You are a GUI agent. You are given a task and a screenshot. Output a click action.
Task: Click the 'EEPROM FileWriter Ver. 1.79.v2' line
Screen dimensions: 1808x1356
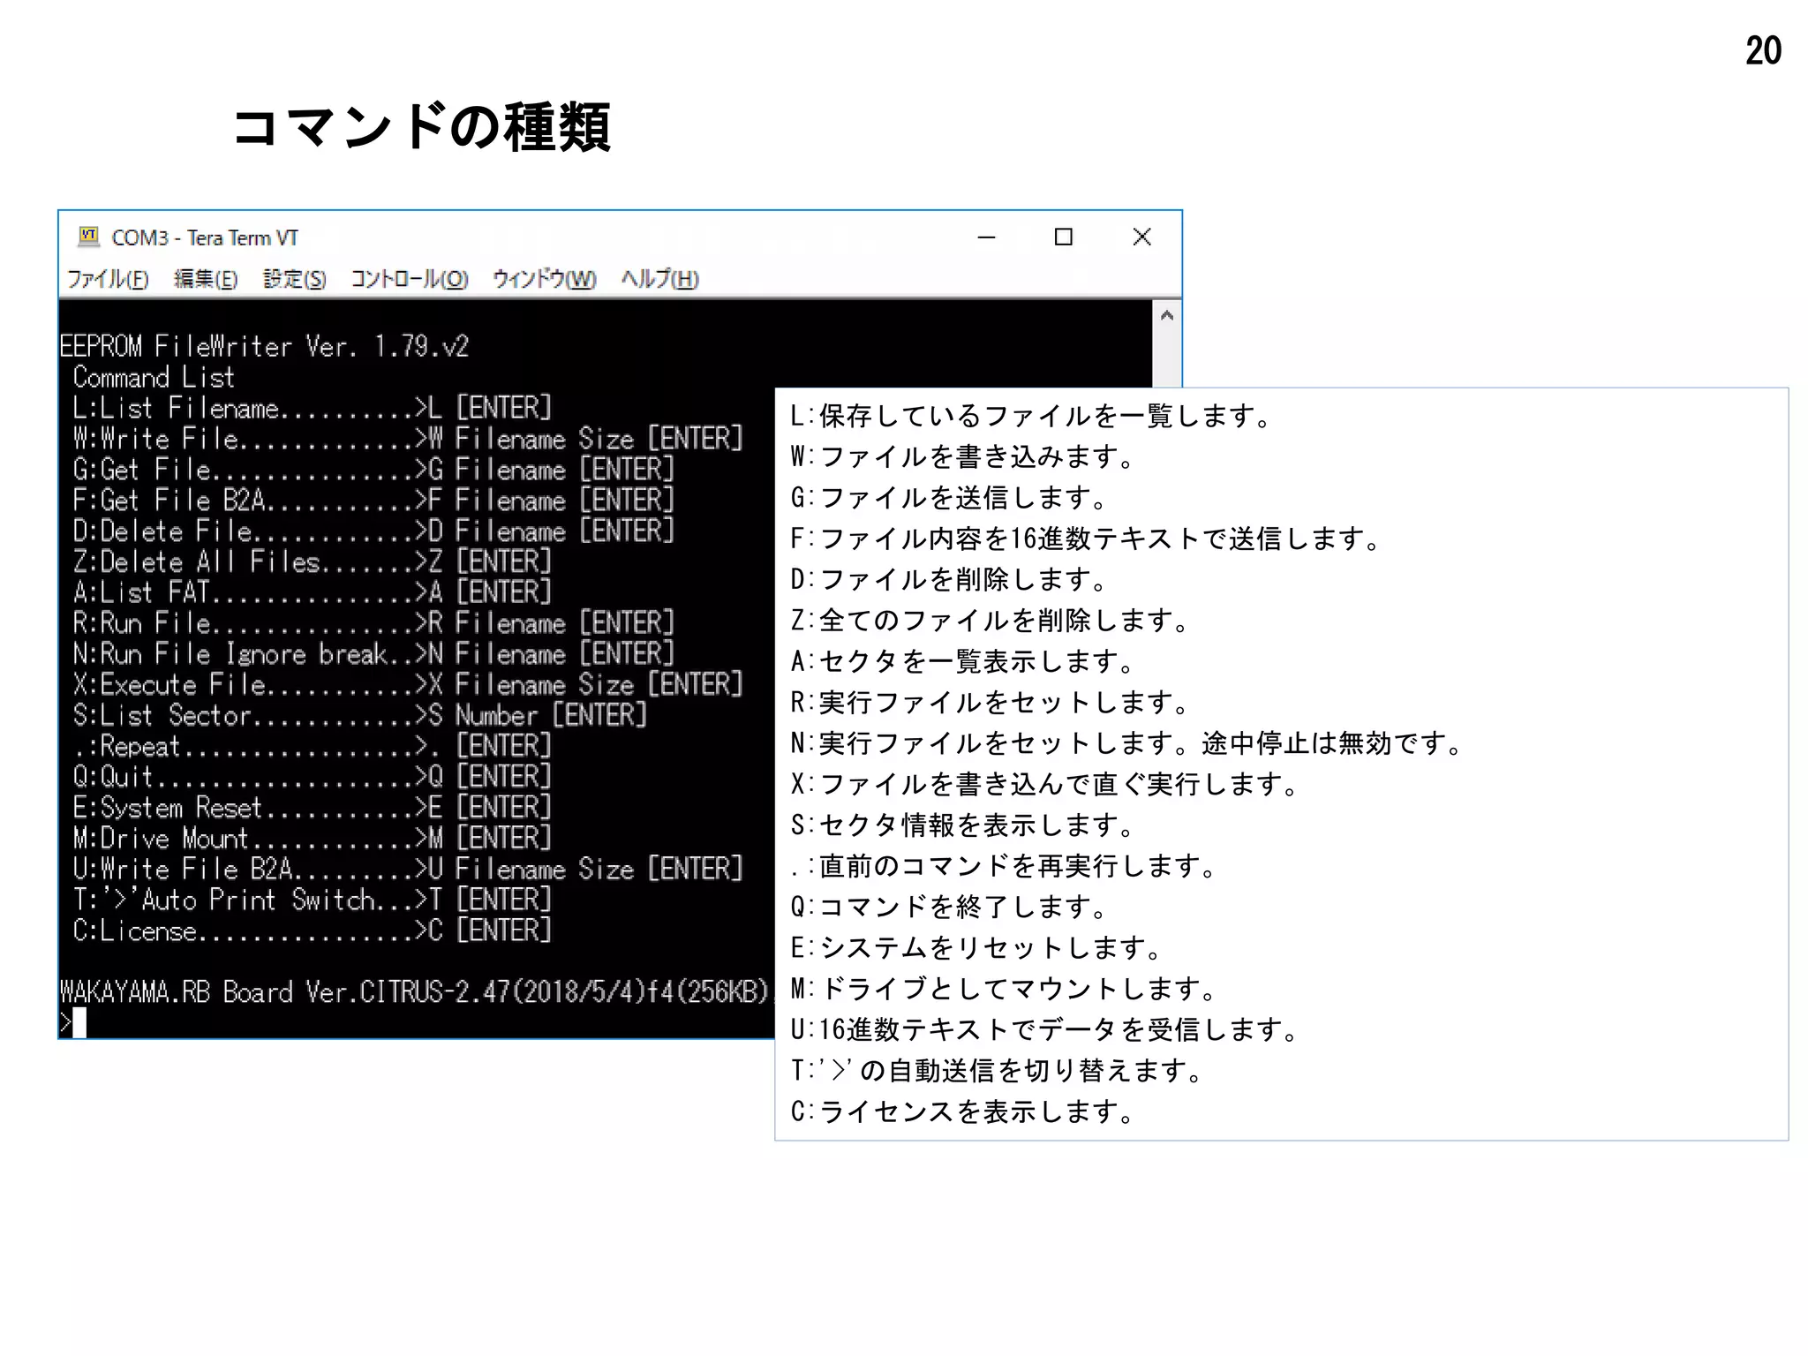coord(264,346)
